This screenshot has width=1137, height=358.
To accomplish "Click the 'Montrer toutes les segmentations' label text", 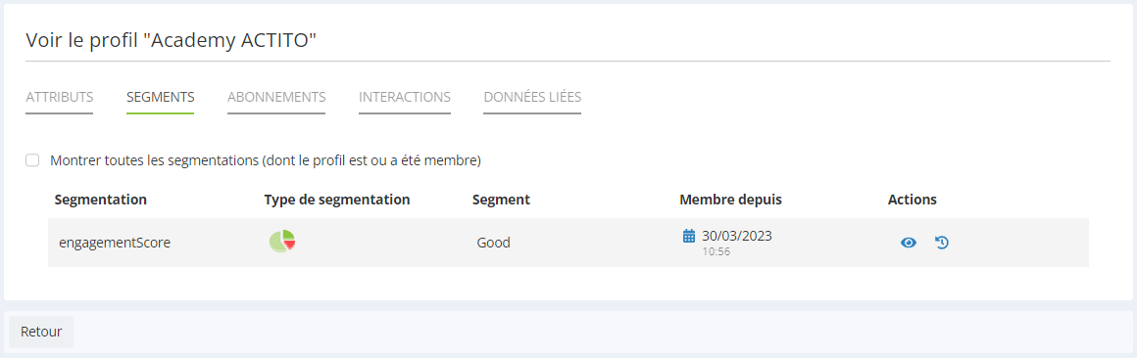I will click(x=266, y=160).
